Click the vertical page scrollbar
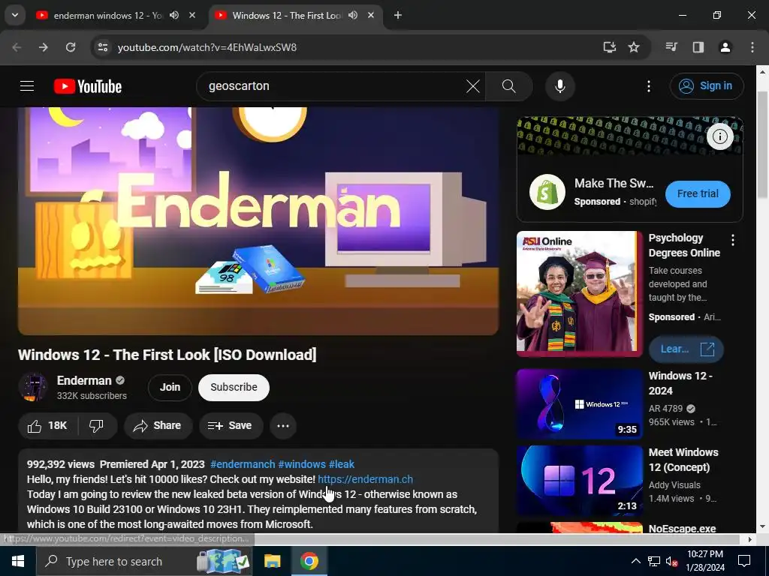The image size is (769, 576). (761, 145)
